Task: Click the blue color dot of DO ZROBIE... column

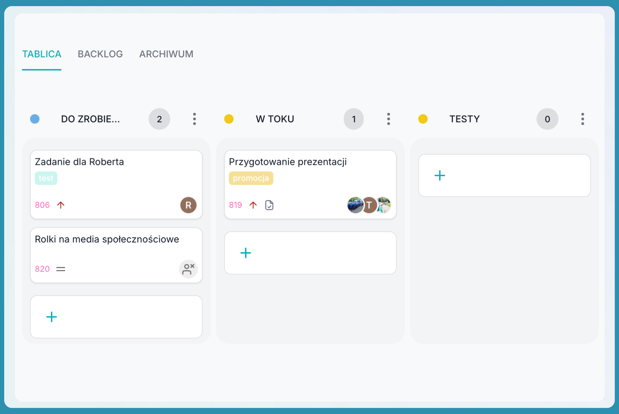Action: pyautogui.click(x=35, y=119)
